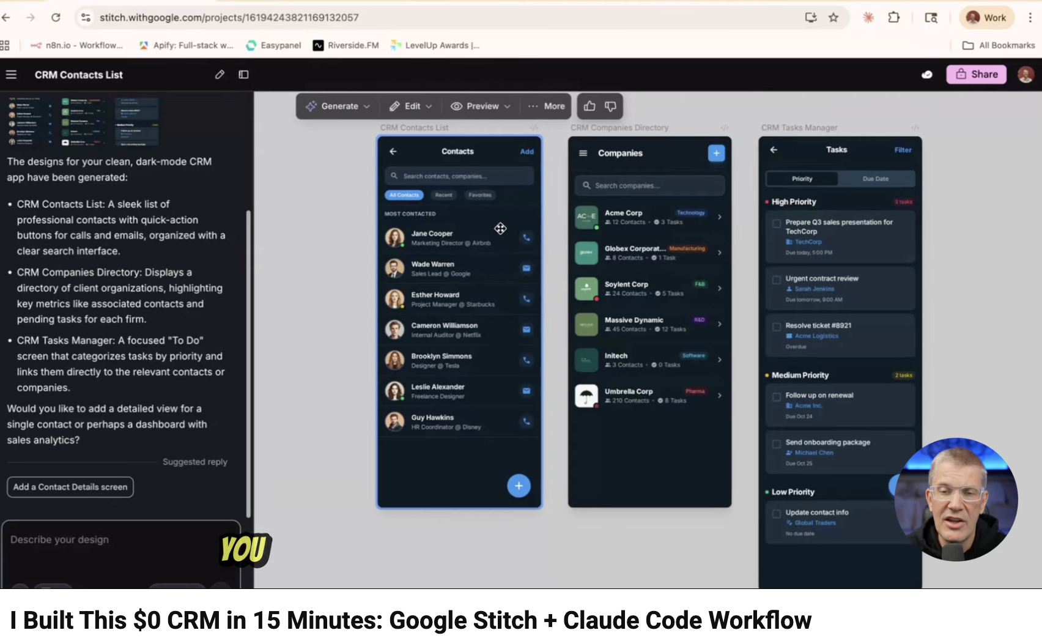Click the phone icon for Esther Howard
1042x641 pixels.
526,298
